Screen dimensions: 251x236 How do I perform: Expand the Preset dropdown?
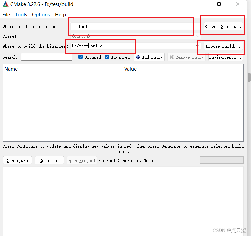tap(135, 36)
